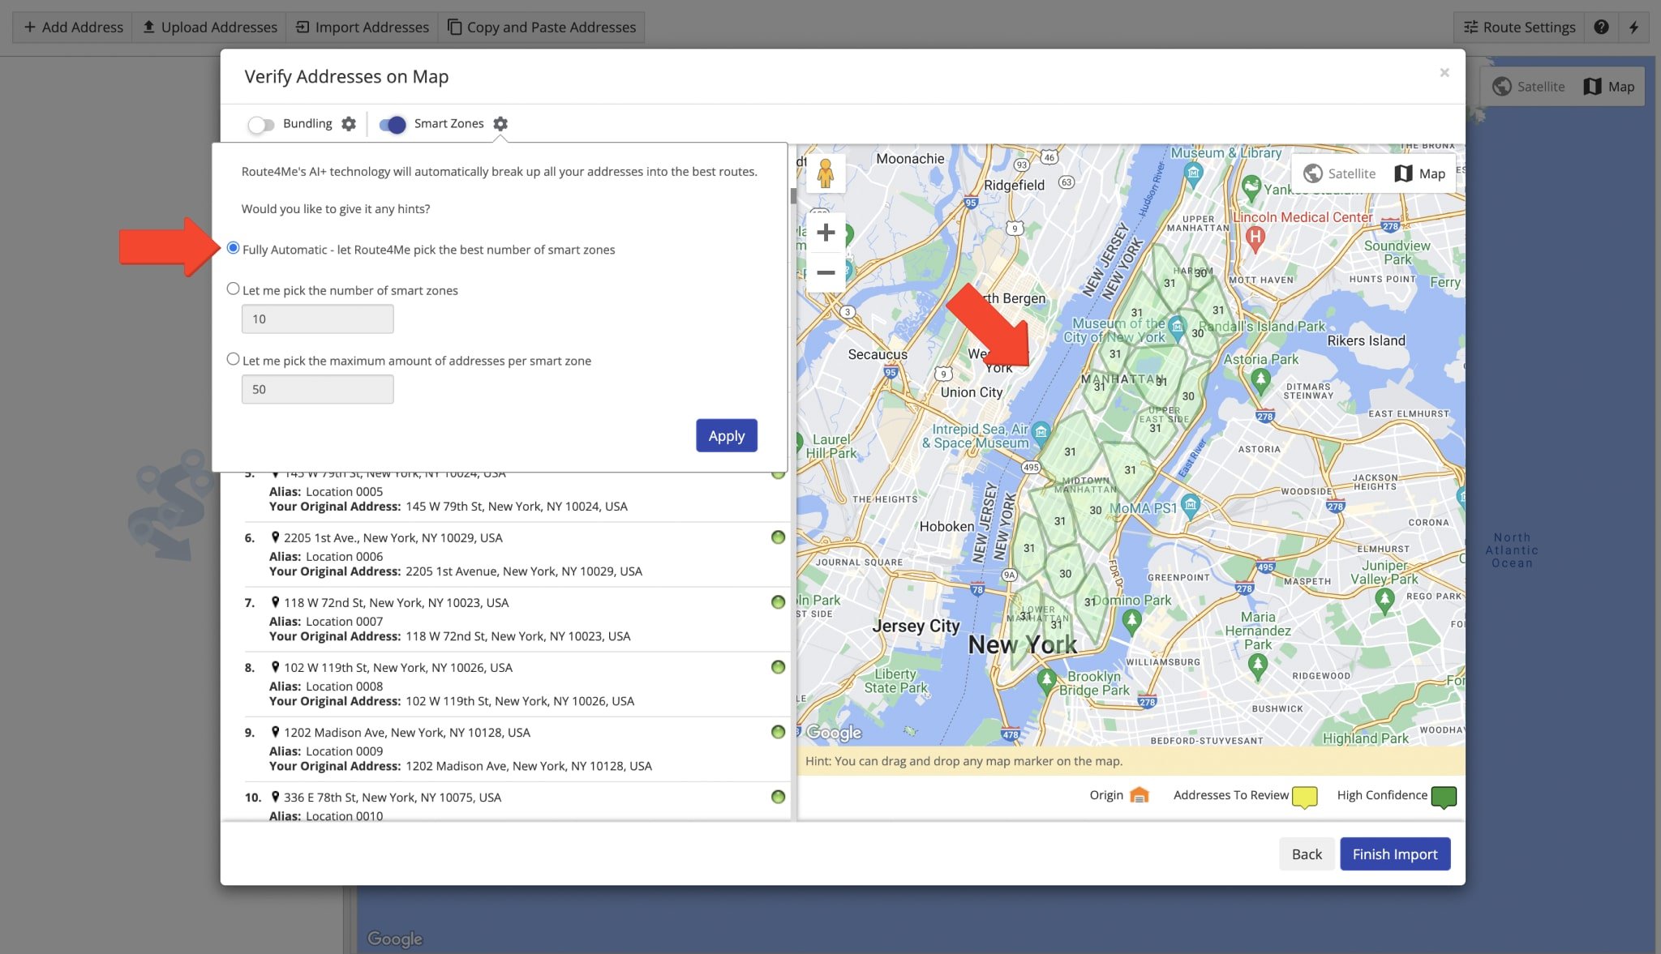Image resolution: width=1661 pixels, height=954 pixels.
Task: Click Google logo on modal map
Action: 835,733
